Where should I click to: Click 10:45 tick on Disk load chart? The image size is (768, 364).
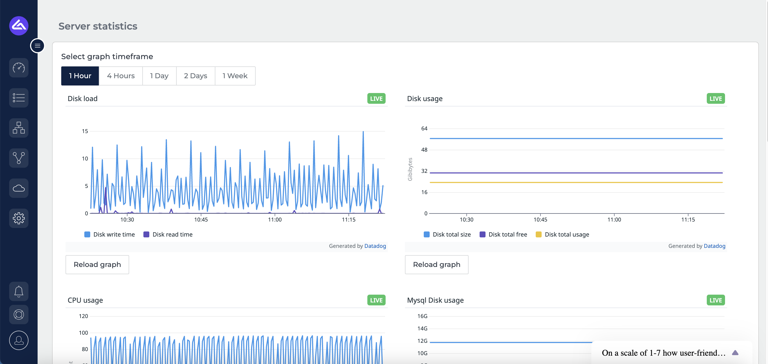click(x=201, y=220)
